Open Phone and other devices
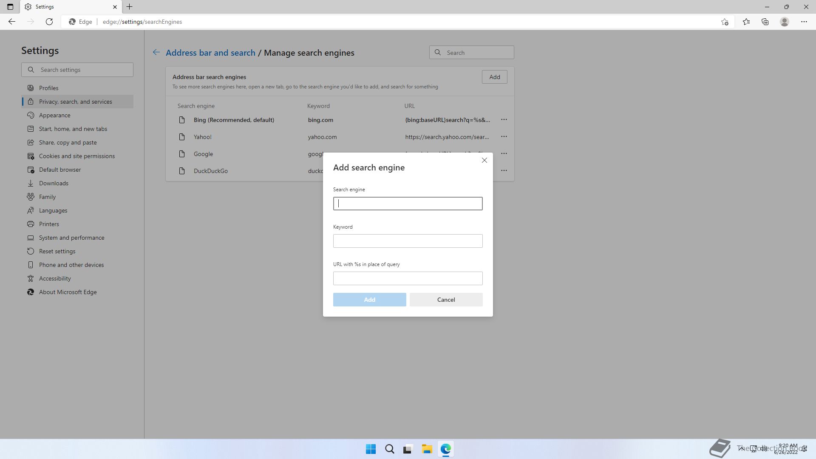The width and height of the screenshot is (816, 459). [77, 265]
